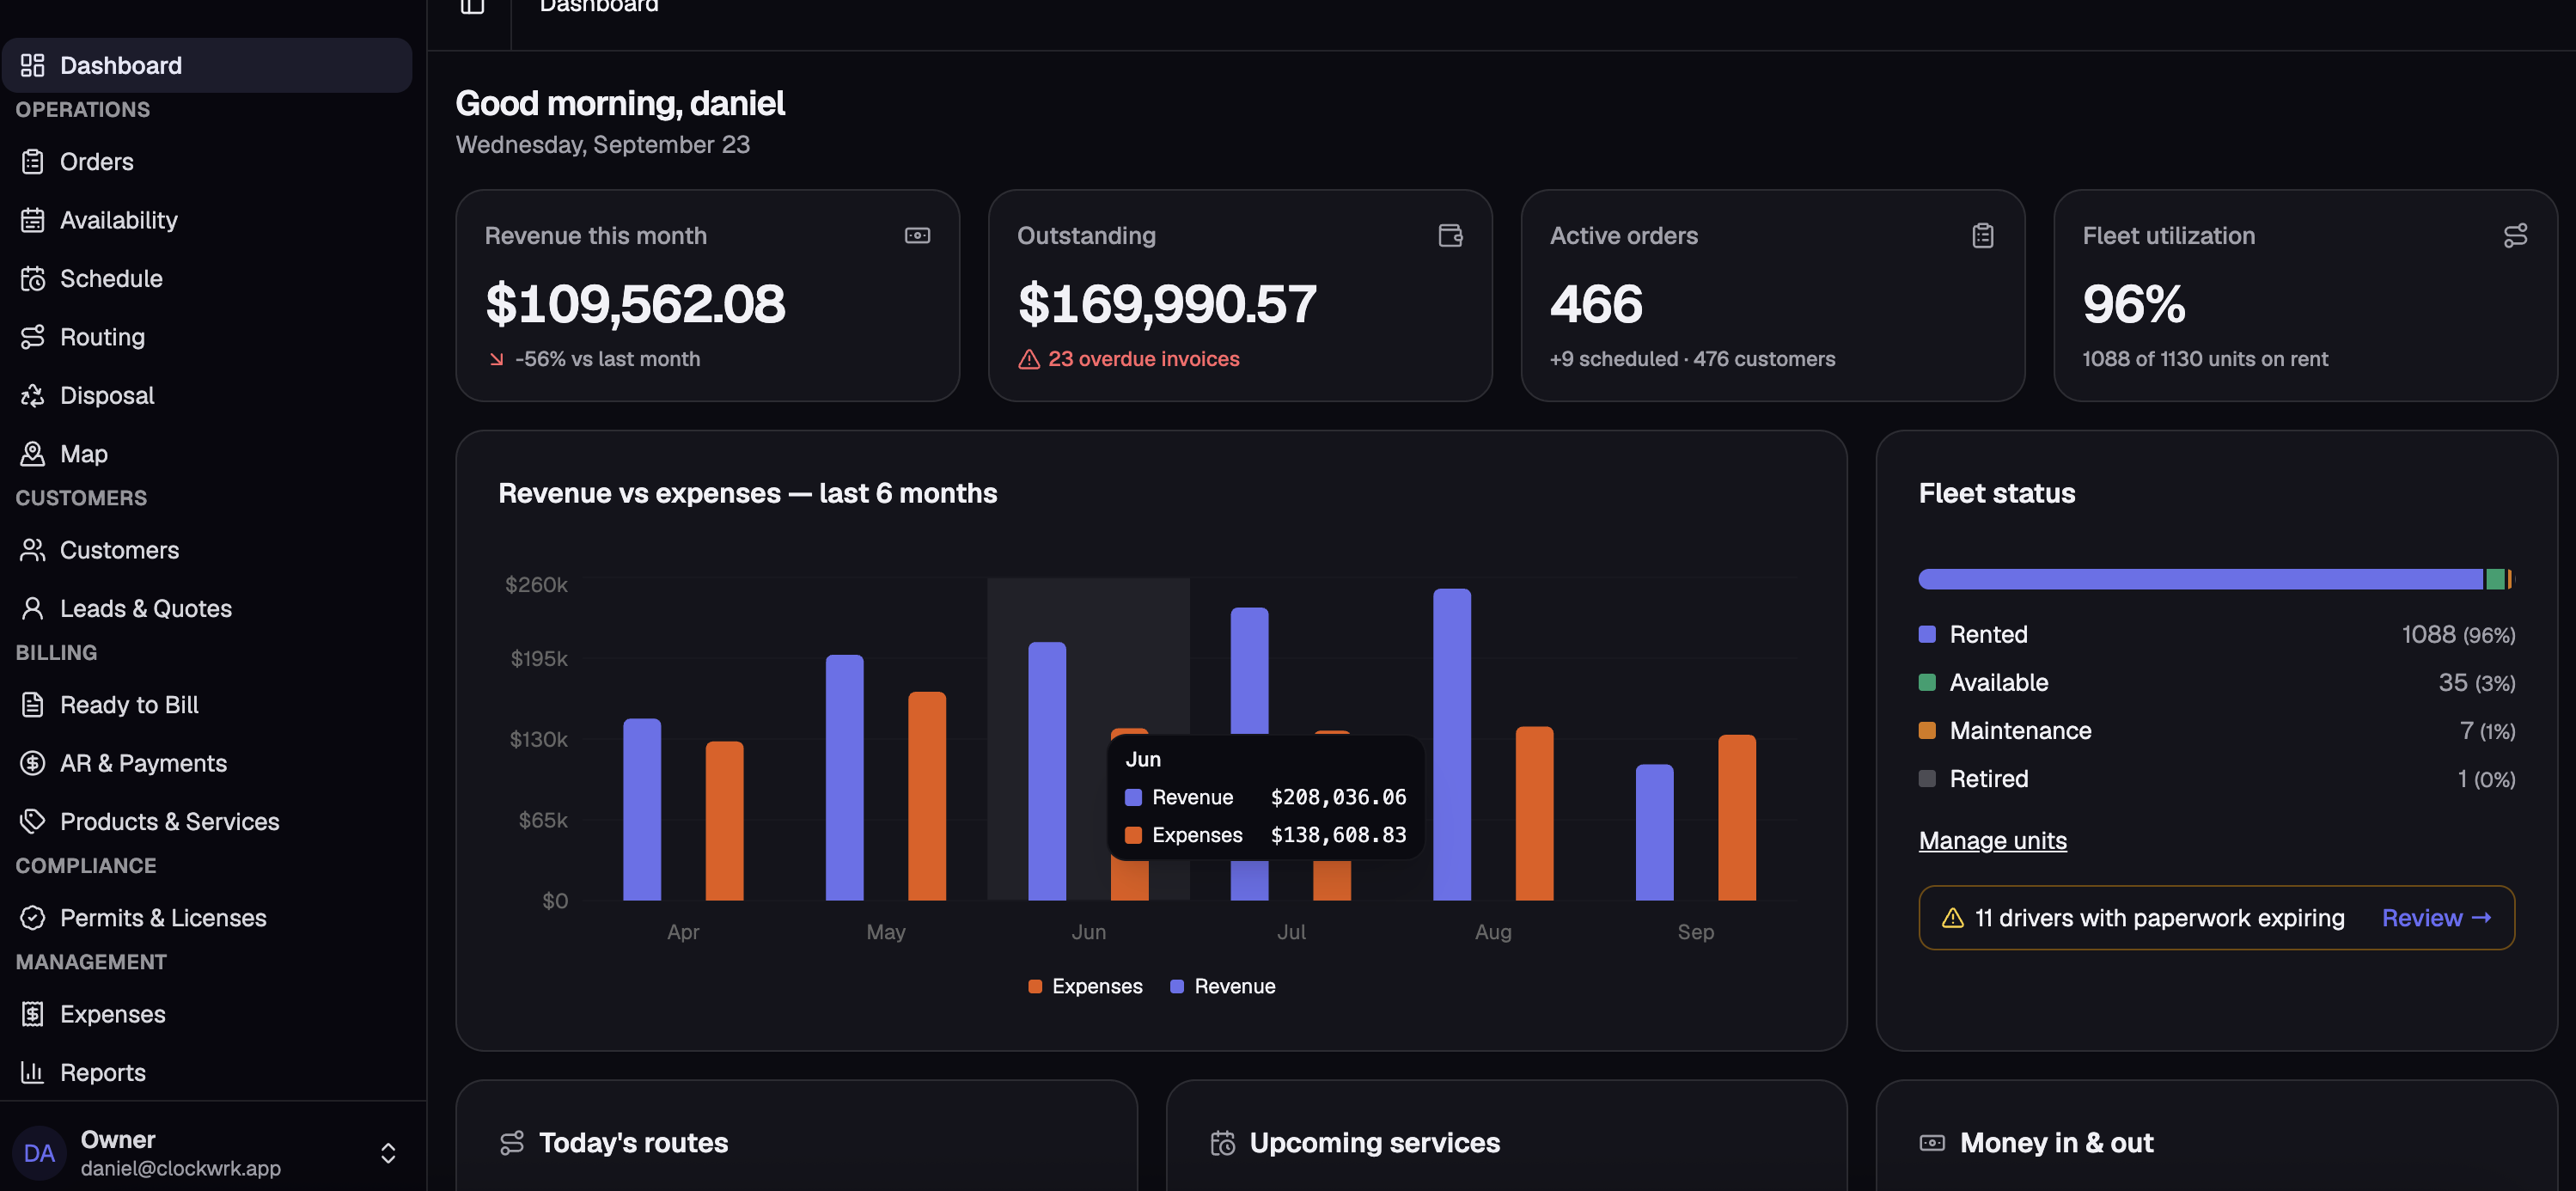This screenshot has height=1191, width=2576.
Task: Click the 23 overdue invoices warning
Action: click(1128, 359)
